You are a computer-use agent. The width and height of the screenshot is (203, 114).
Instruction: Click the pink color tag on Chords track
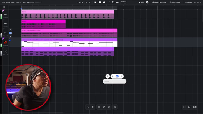[3, 11]
